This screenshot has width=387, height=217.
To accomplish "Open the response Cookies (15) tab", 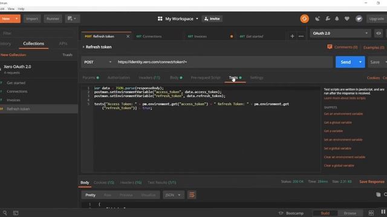I will point(104,183).
